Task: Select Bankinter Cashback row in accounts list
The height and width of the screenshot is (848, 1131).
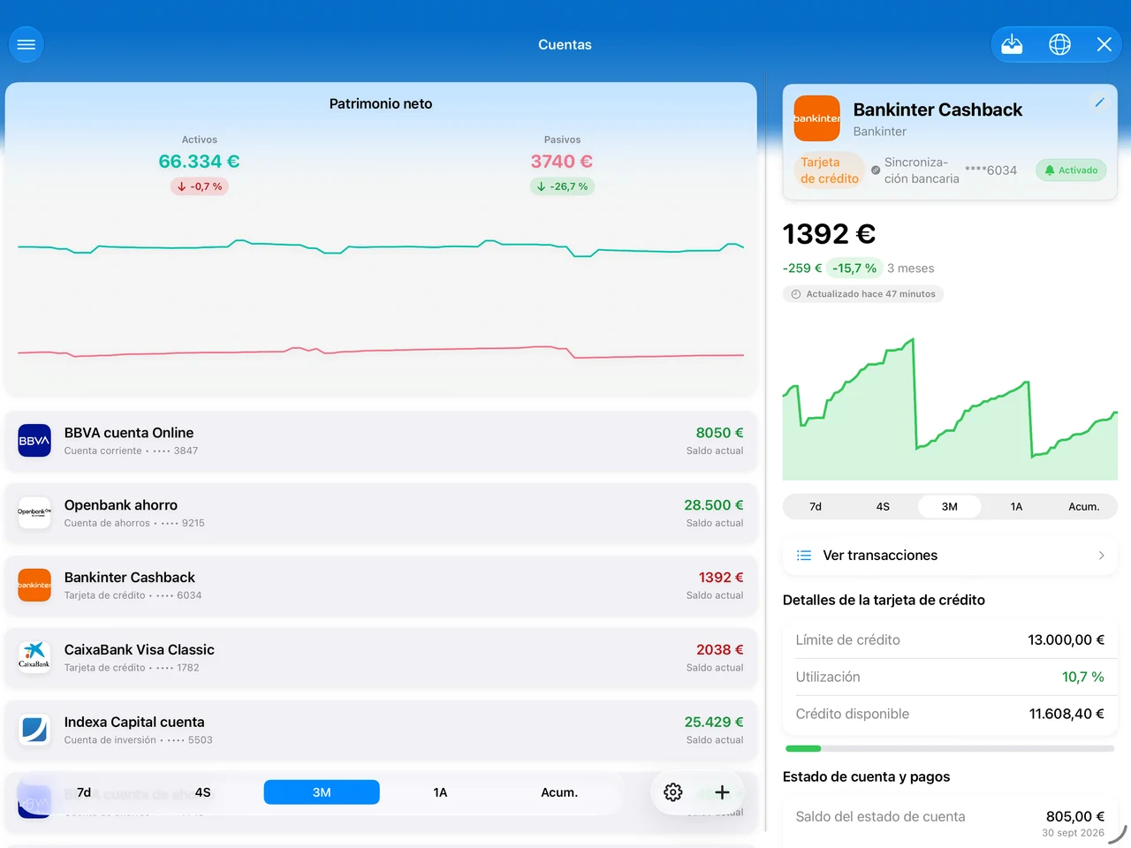Action: click(x=381, y=586)
